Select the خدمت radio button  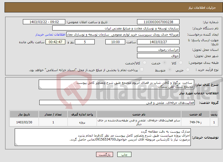pyautogui.click(x=164, y=63)
